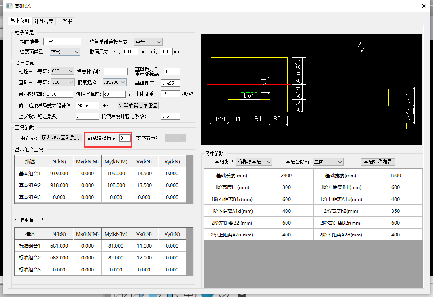Click the 1阶上距离A1u value cell 400

395,199
